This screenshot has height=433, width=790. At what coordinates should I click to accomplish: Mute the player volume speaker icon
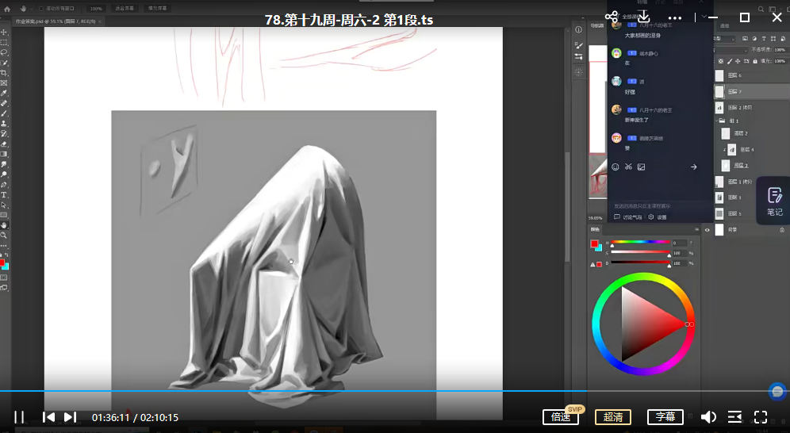click(708, 417)
